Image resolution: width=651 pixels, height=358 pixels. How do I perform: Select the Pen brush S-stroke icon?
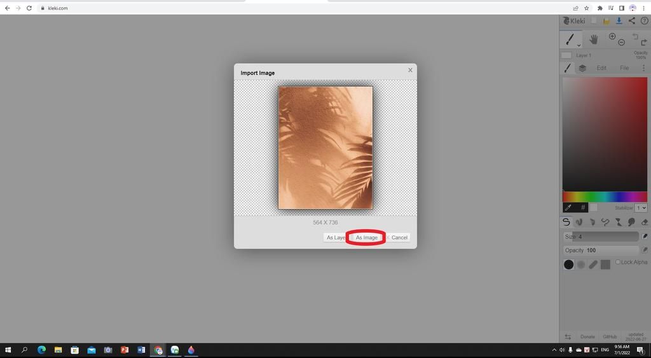pyautogui.click(x=566, y=222)
